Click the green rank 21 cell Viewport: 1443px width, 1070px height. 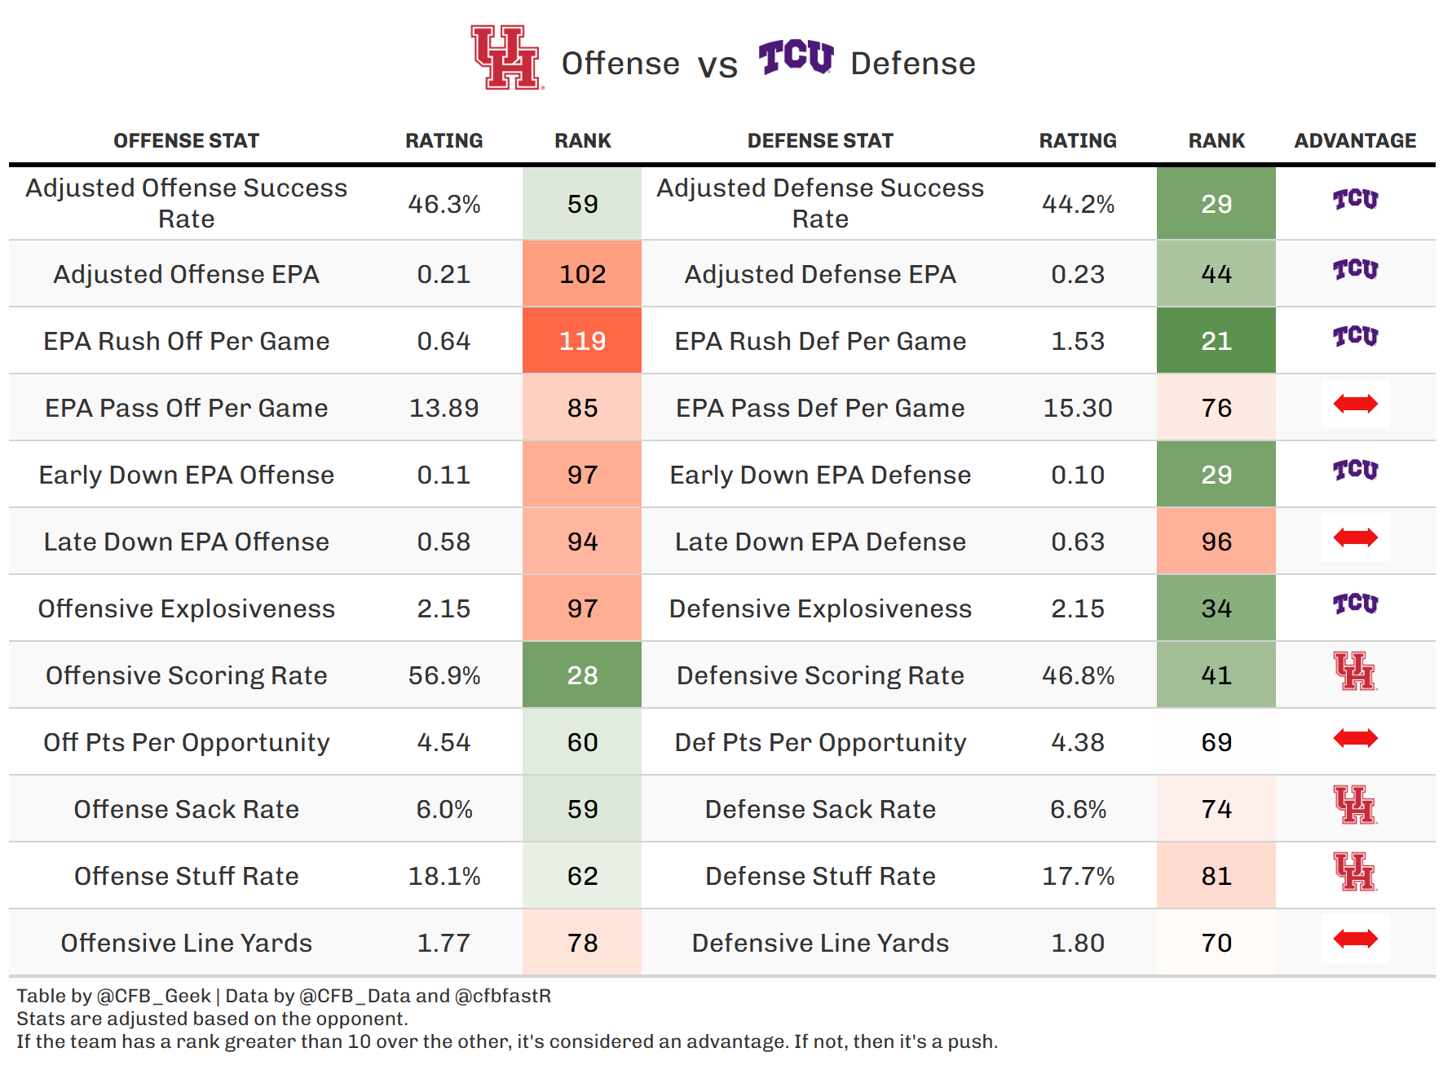click(1216, 341)
